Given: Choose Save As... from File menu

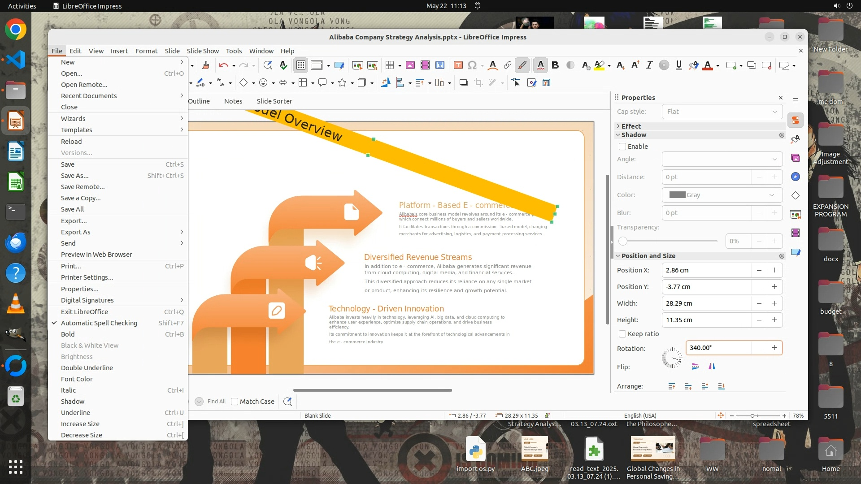Looking at the screenshot, I should point(75,176).
